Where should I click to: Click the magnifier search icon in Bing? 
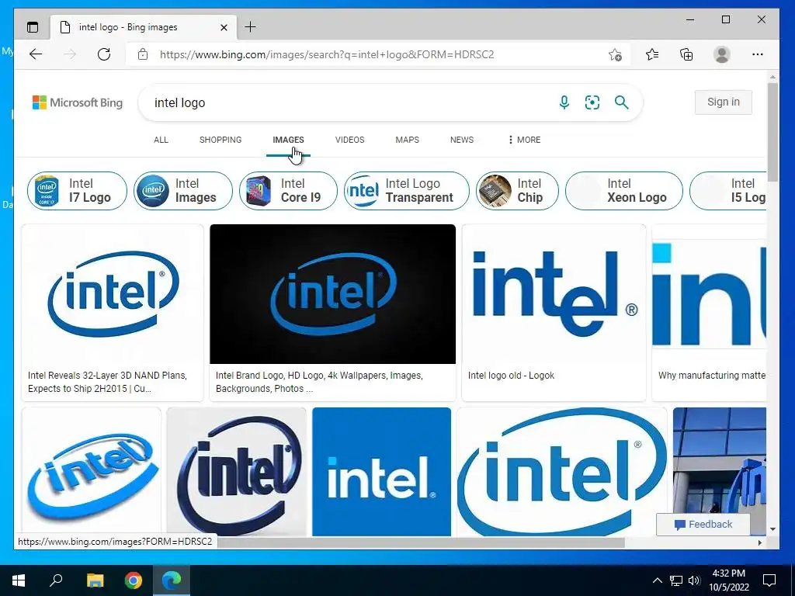(622, 102)
